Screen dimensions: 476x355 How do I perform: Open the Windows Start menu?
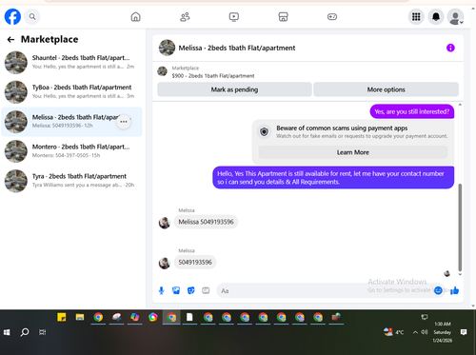pyautogui.click(x=7, y=332)
